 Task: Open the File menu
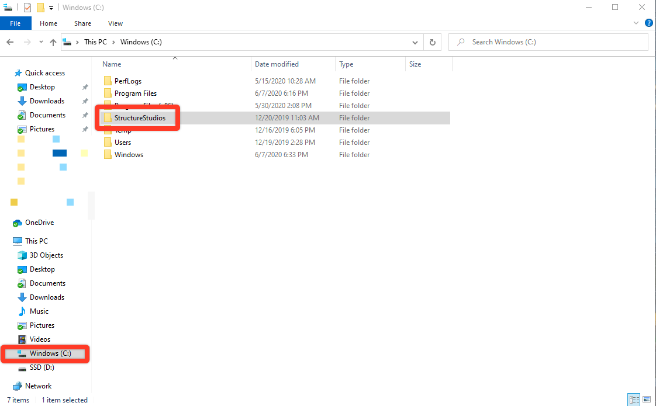tap(15, 23)
